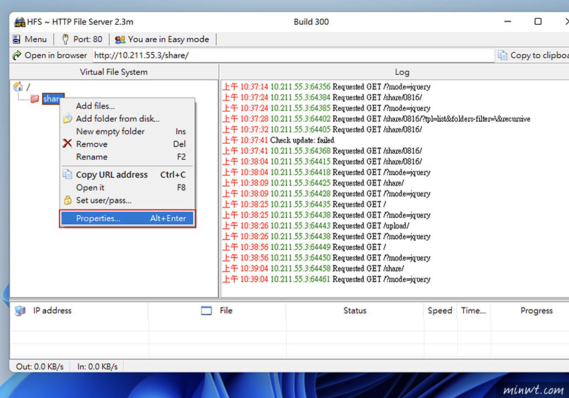Click the Port: 80 button
Viewport: 569px width, 398px height.
click(x=82, y=39)
